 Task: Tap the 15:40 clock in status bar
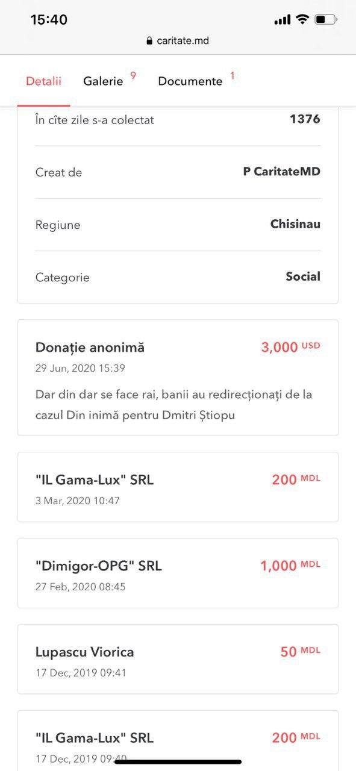(x=49, y=19)
